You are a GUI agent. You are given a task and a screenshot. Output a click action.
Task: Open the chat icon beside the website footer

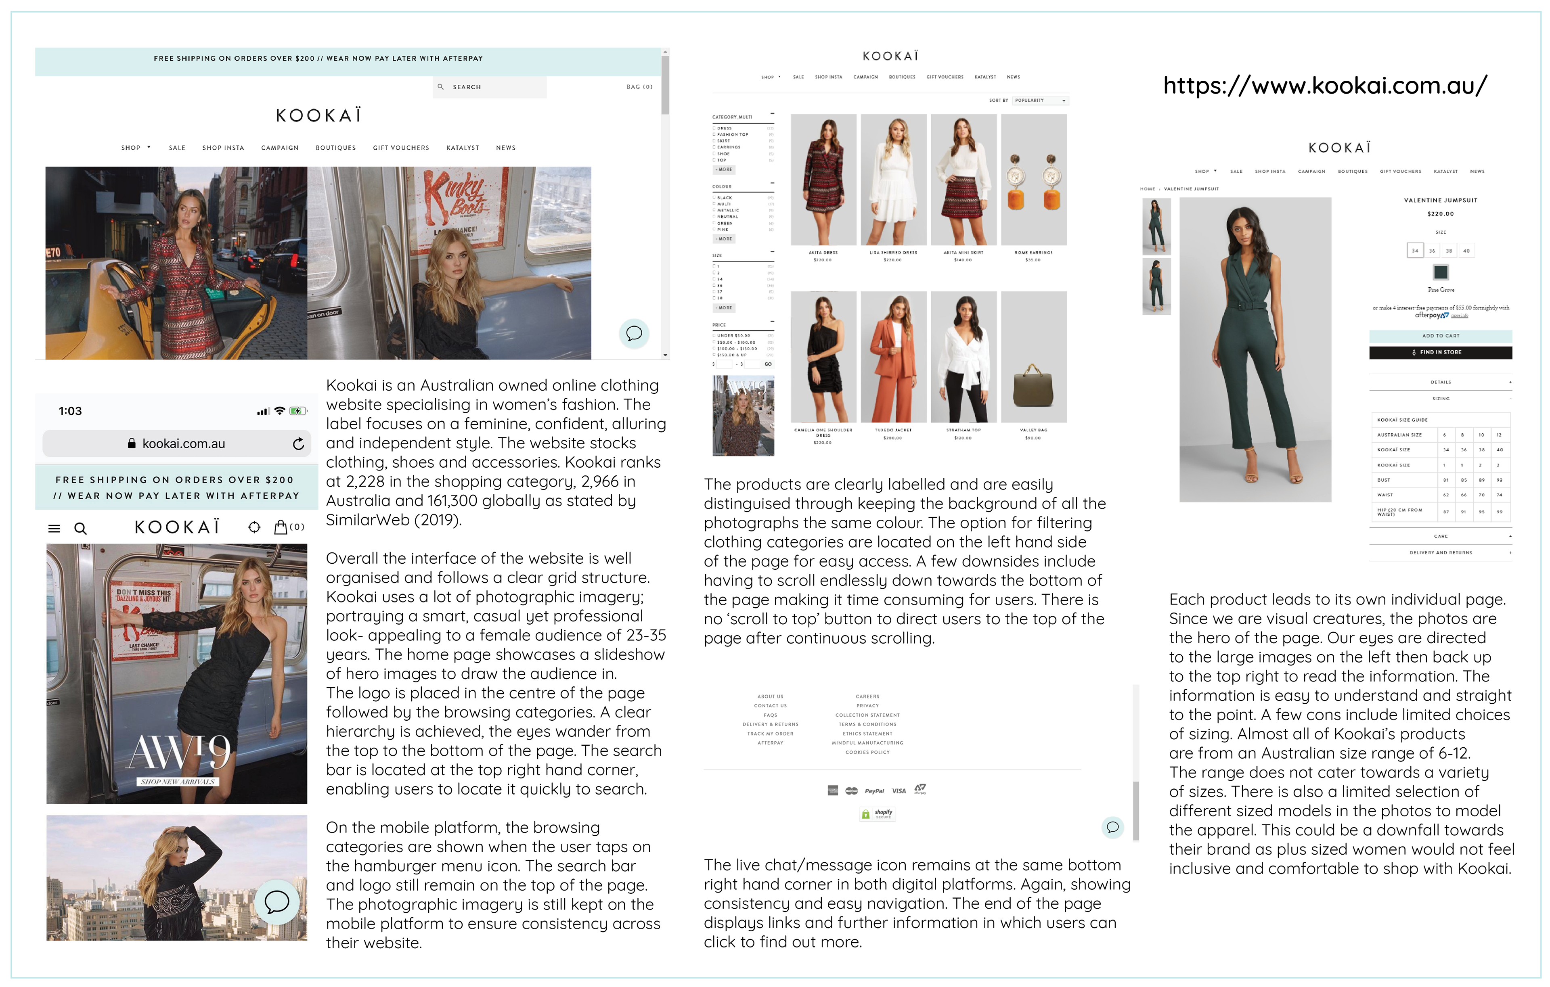point(1112,828)
